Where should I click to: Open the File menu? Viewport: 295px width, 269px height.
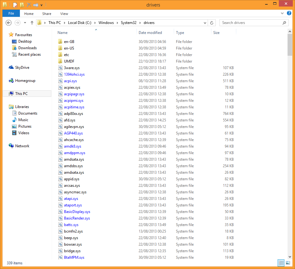coord(11,13)
